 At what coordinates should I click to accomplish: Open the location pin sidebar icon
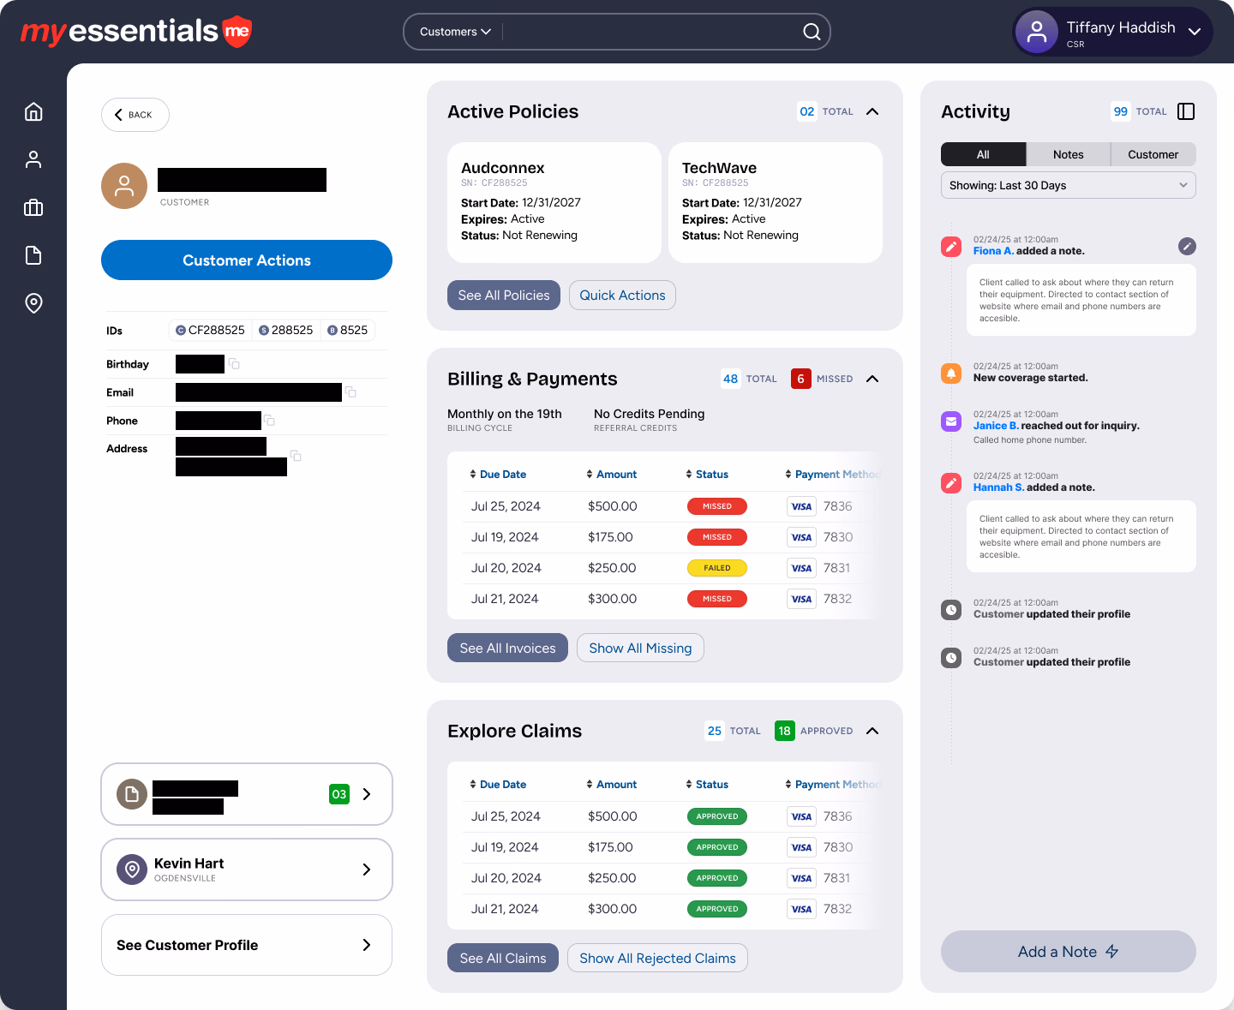[33, 303]
